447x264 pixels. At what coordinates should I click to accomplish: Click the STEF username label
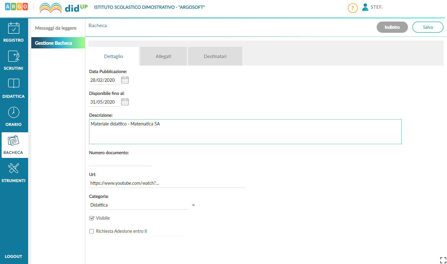click(x=376, y=7)
